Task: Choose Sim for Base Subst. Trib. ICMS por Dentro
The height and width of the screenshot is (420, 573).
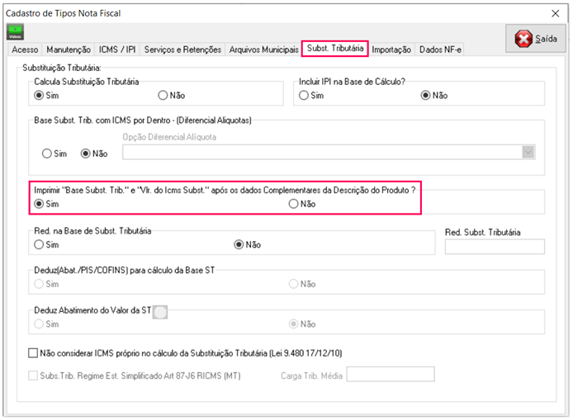Action: [x=46, y=153]
